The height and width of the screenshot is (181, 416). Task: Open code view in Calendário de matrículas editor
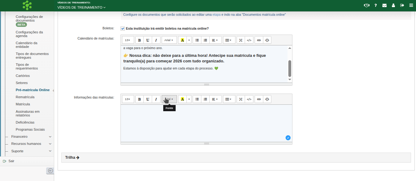[249, 40]
